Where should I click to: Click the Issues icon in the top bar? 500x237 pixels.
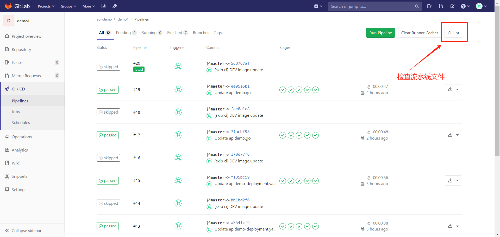429,6
